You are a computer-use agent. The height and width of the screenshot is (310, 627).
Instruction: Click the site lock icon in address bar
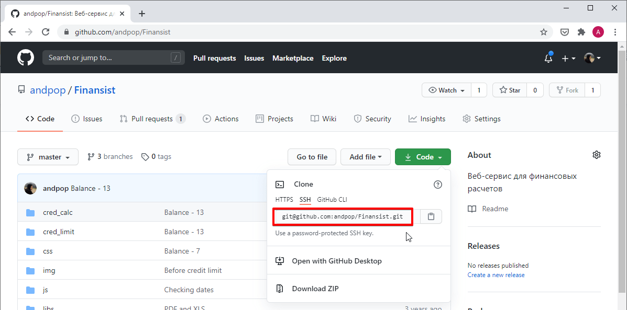click(67, 32)
